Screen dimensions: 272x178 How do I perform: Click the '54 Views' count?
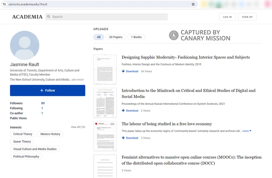(147, 71)
